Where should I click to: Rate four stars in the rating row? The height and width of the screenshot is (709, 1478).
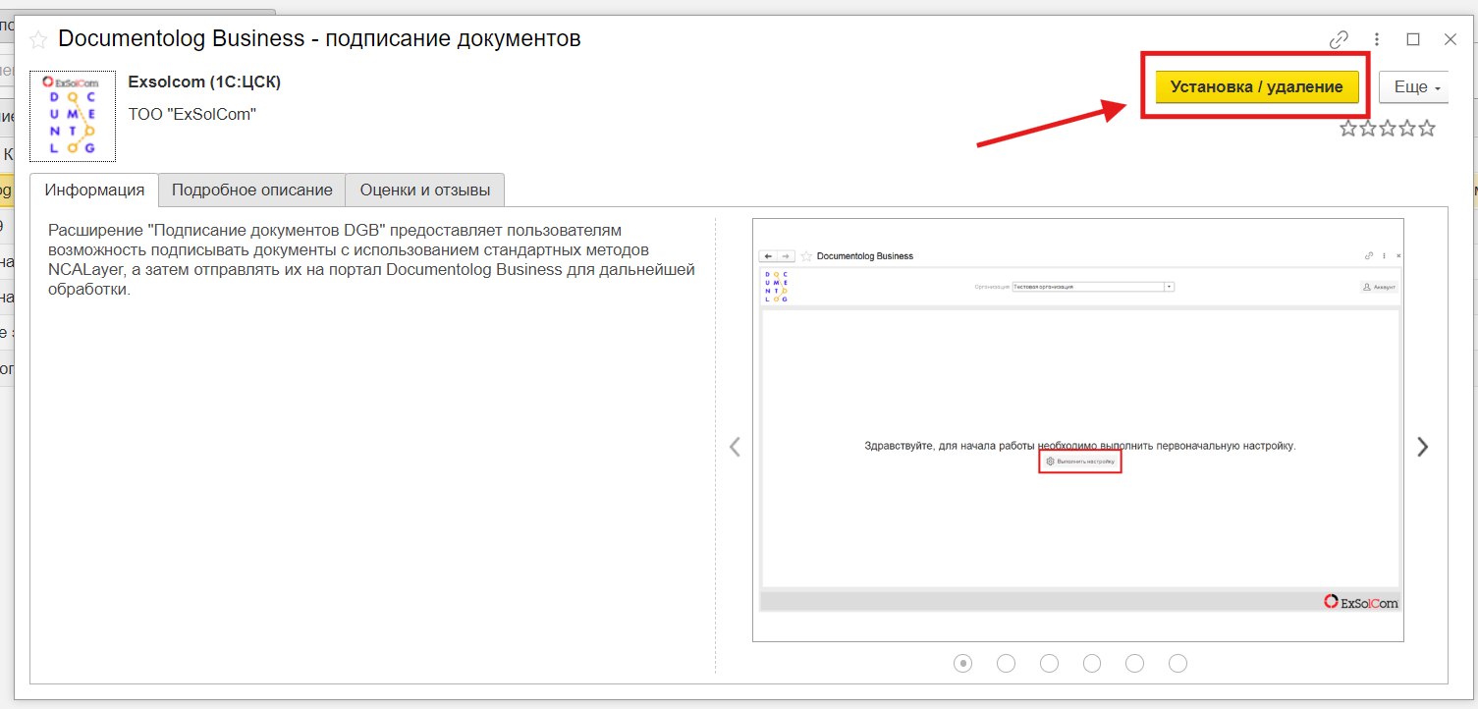[1407, 128]
